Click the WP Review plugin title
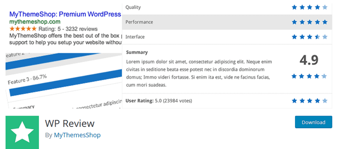This screenshot has height=149, width=343. tap(70, 123)
